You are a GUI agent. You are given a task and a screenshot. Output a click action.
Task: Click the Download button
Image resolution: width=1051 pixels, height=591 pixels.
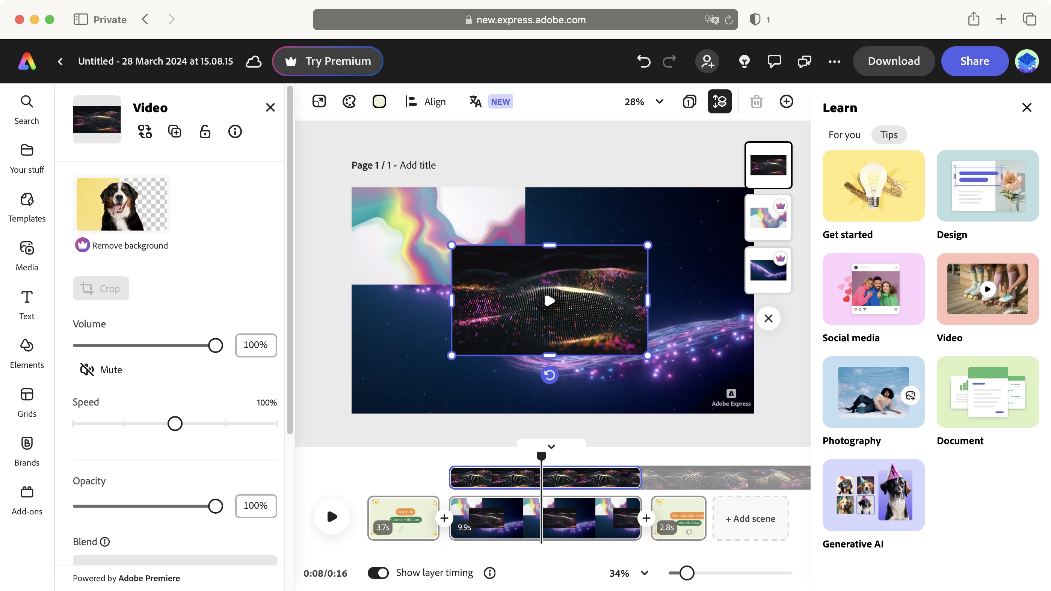(894, 60)
